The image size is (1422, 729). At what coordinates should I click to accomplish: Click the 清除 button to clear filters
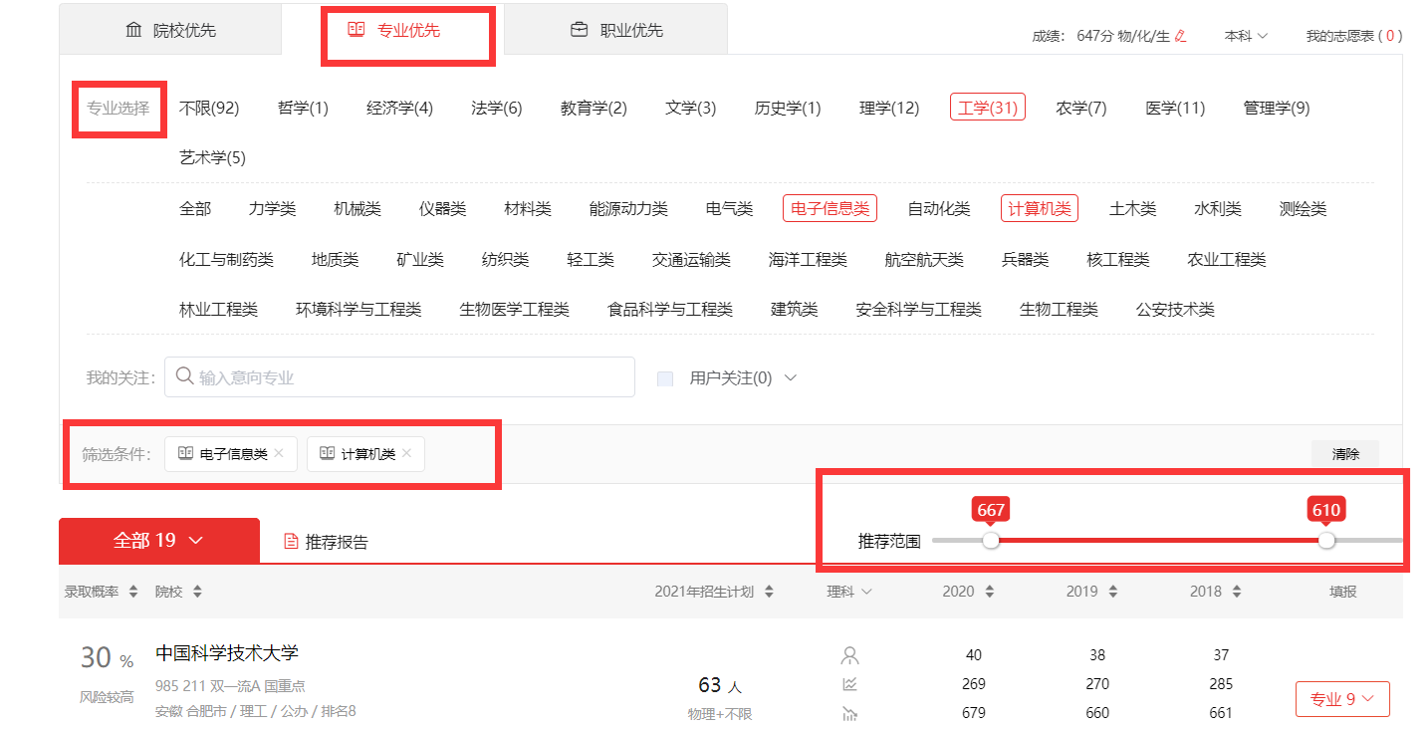[x=1344, y=454]
